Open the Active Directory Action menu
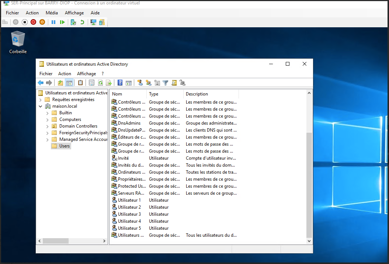The image size is (389, 264). [65, 74]
